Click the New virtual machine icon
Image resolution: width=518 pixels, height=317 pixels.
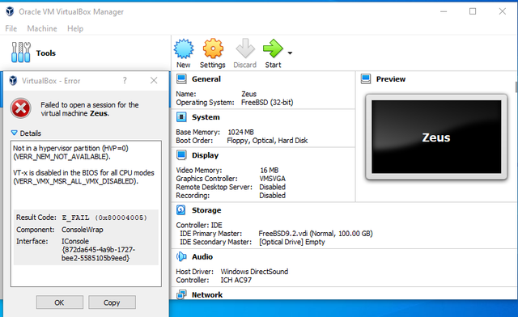click(x=184, y=49)
